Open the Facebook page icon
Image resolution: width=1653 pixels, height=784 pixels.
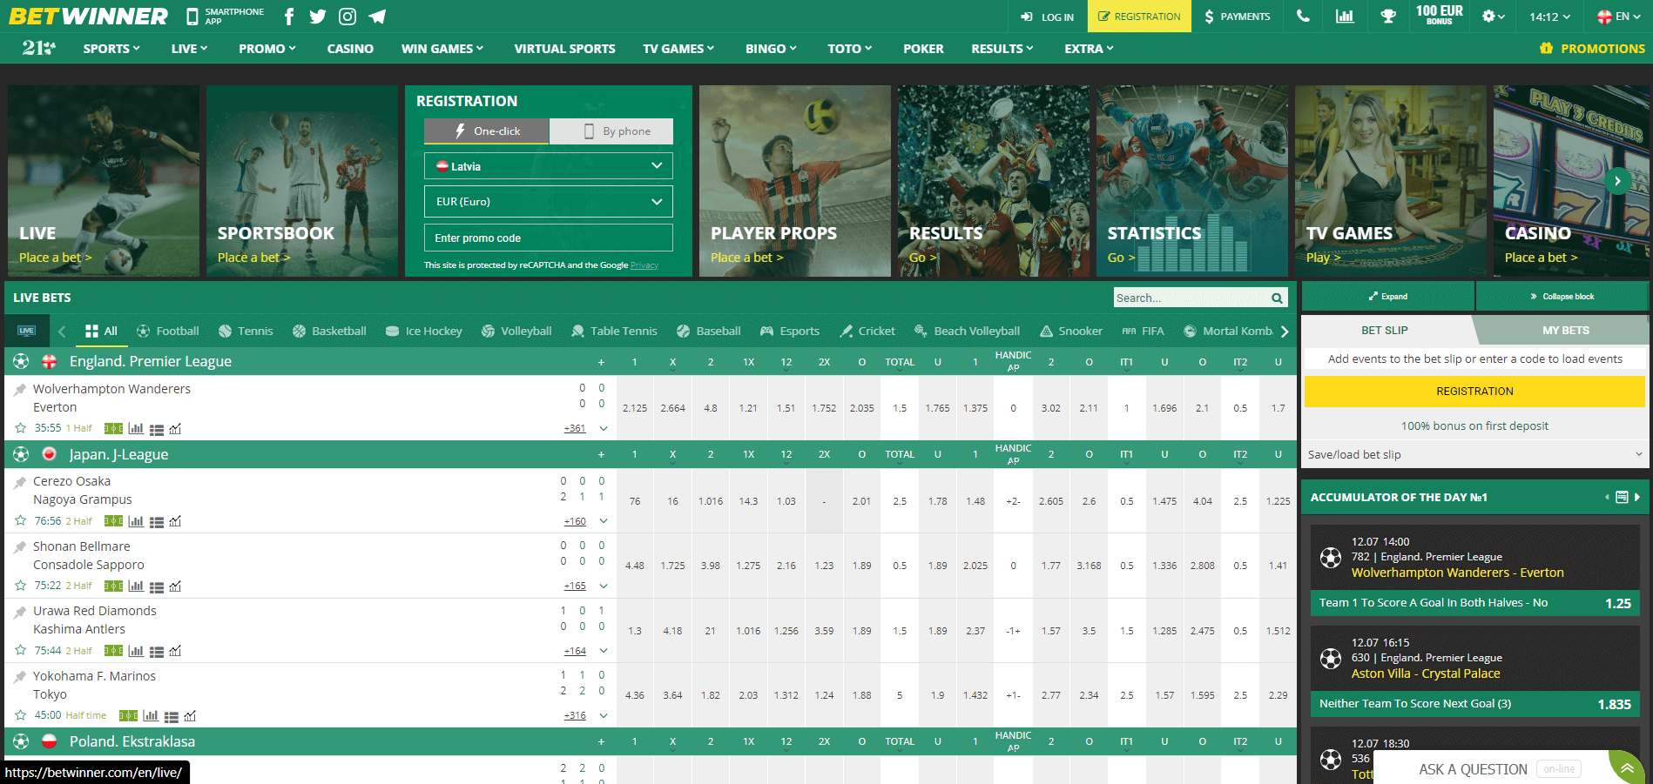click(289, 17)
